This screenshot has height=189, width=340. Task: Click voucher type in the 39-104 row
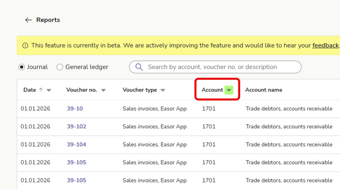pyautogui.click(x=155, y=145)
